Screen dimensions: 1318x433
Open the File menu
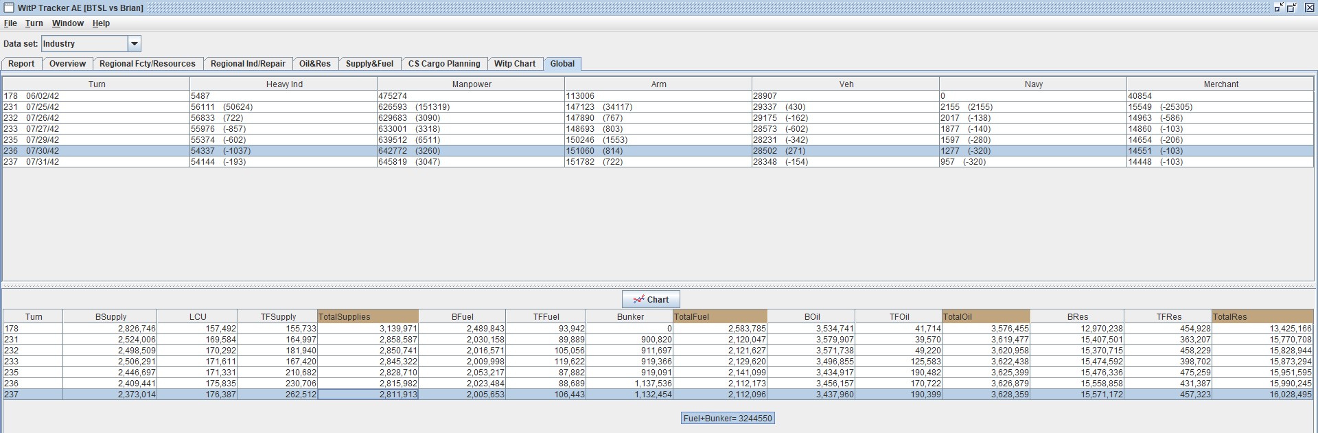click(x=10, y=23)
